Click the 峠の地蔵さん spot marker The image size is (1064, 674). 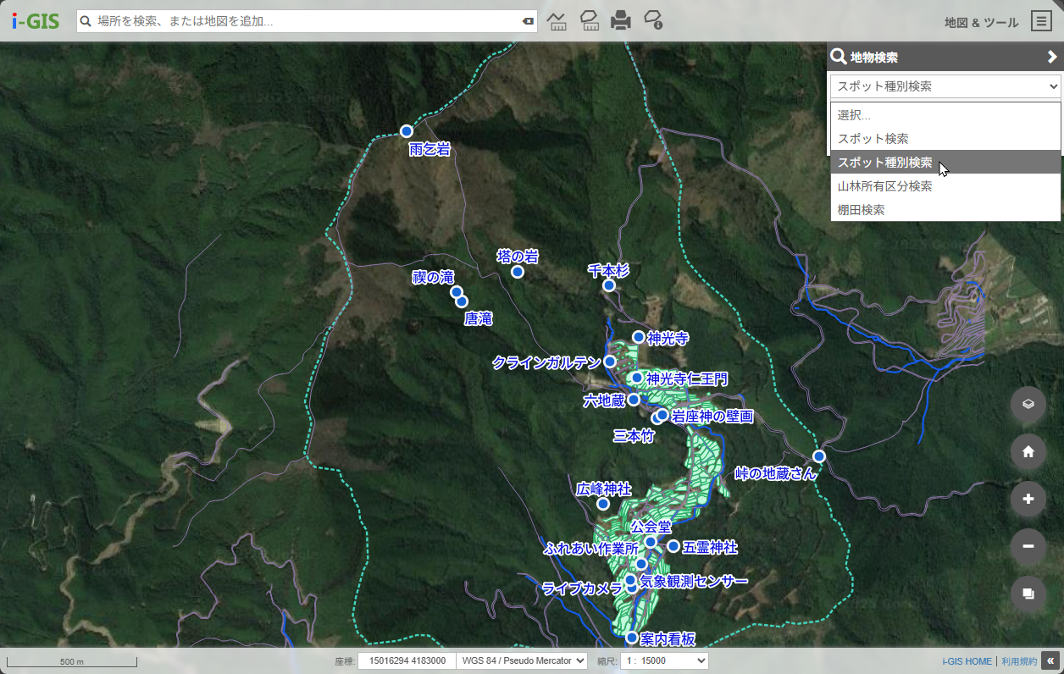point(819,456)
